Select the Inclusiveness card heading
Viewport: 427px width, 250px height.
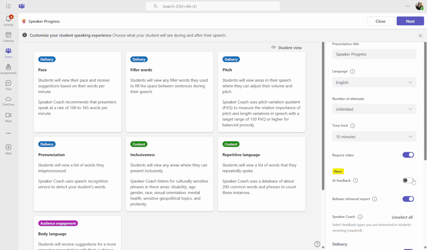pos(142,155)
